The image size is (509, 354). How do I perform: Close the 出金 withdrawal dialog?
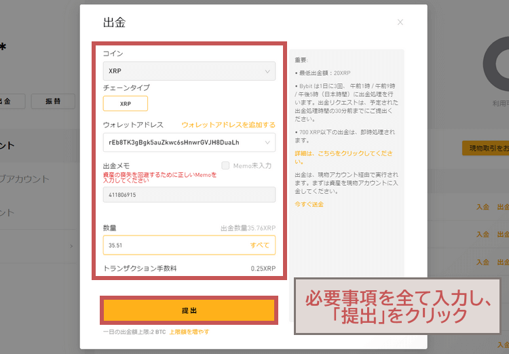pyautogui.click(x=400, y=22)
